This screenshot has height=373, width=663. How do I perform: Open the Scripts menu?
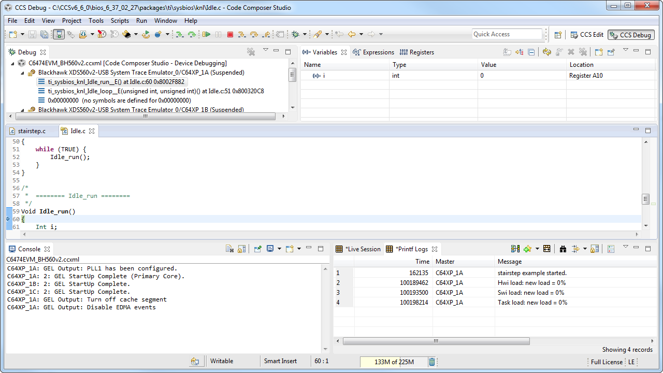120,21
